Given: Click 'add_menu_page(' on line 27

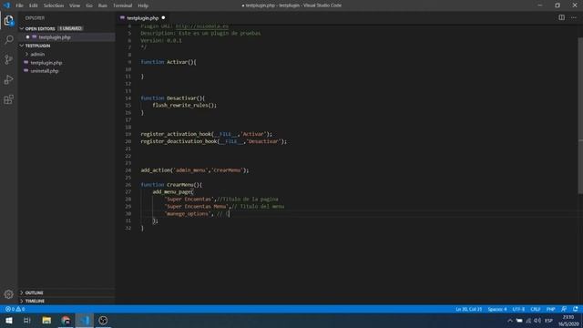Looking at the screenshot, I should click(x=173, y=192).
